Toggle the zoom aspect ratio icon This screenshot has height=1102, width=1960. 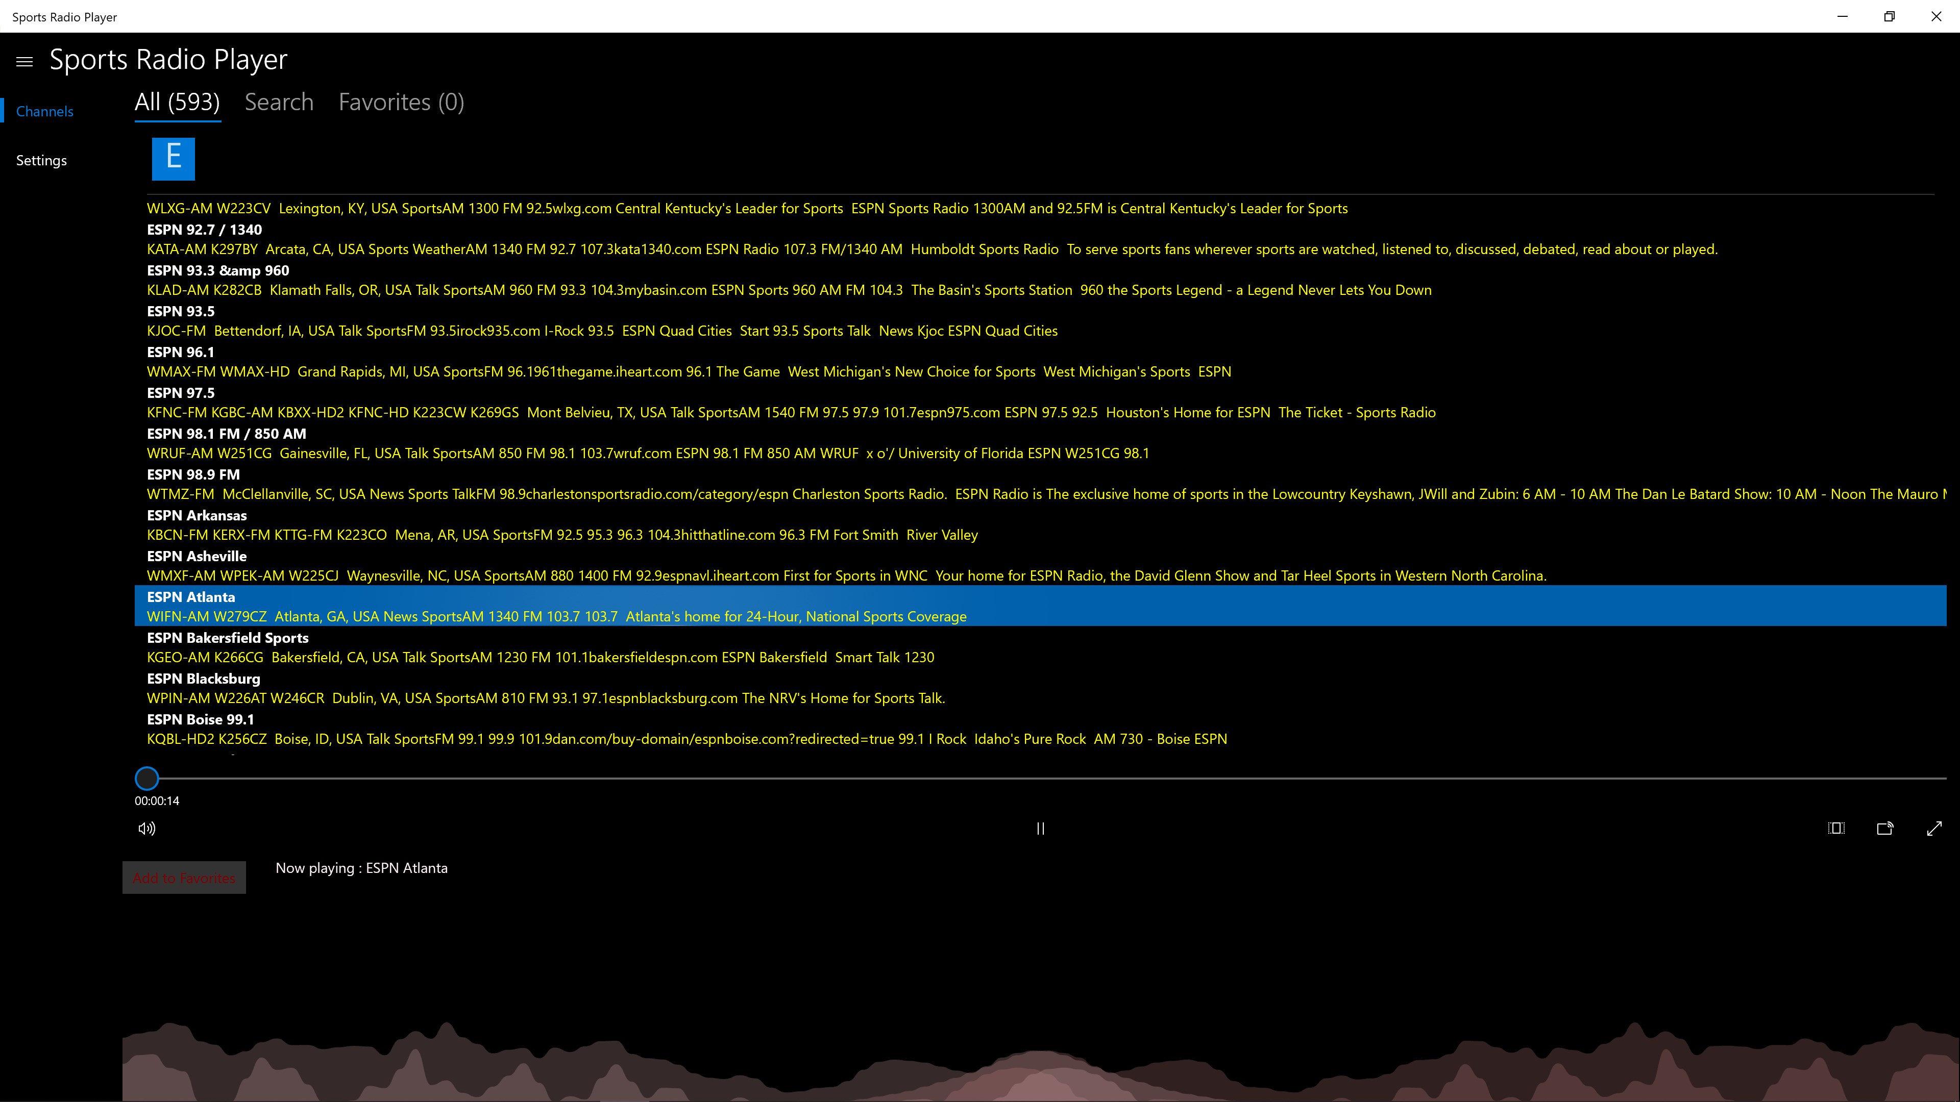point(1836,828)
